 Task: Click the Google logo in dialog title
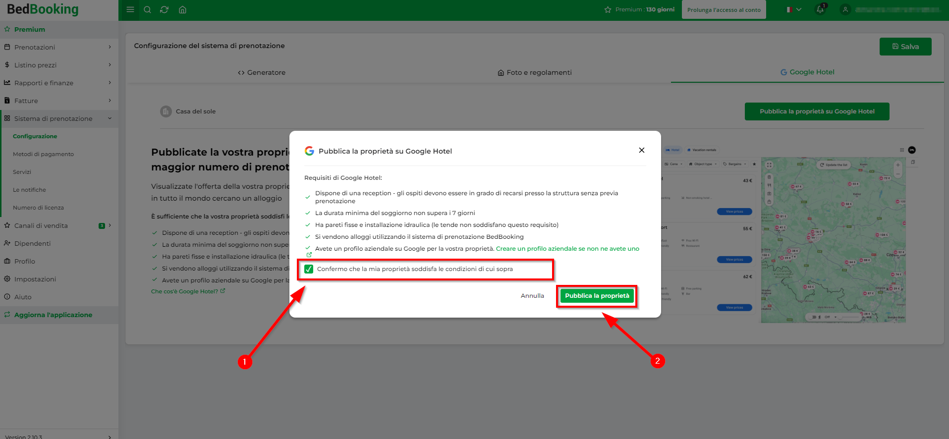pyautogui.click(x=309, y=151)
